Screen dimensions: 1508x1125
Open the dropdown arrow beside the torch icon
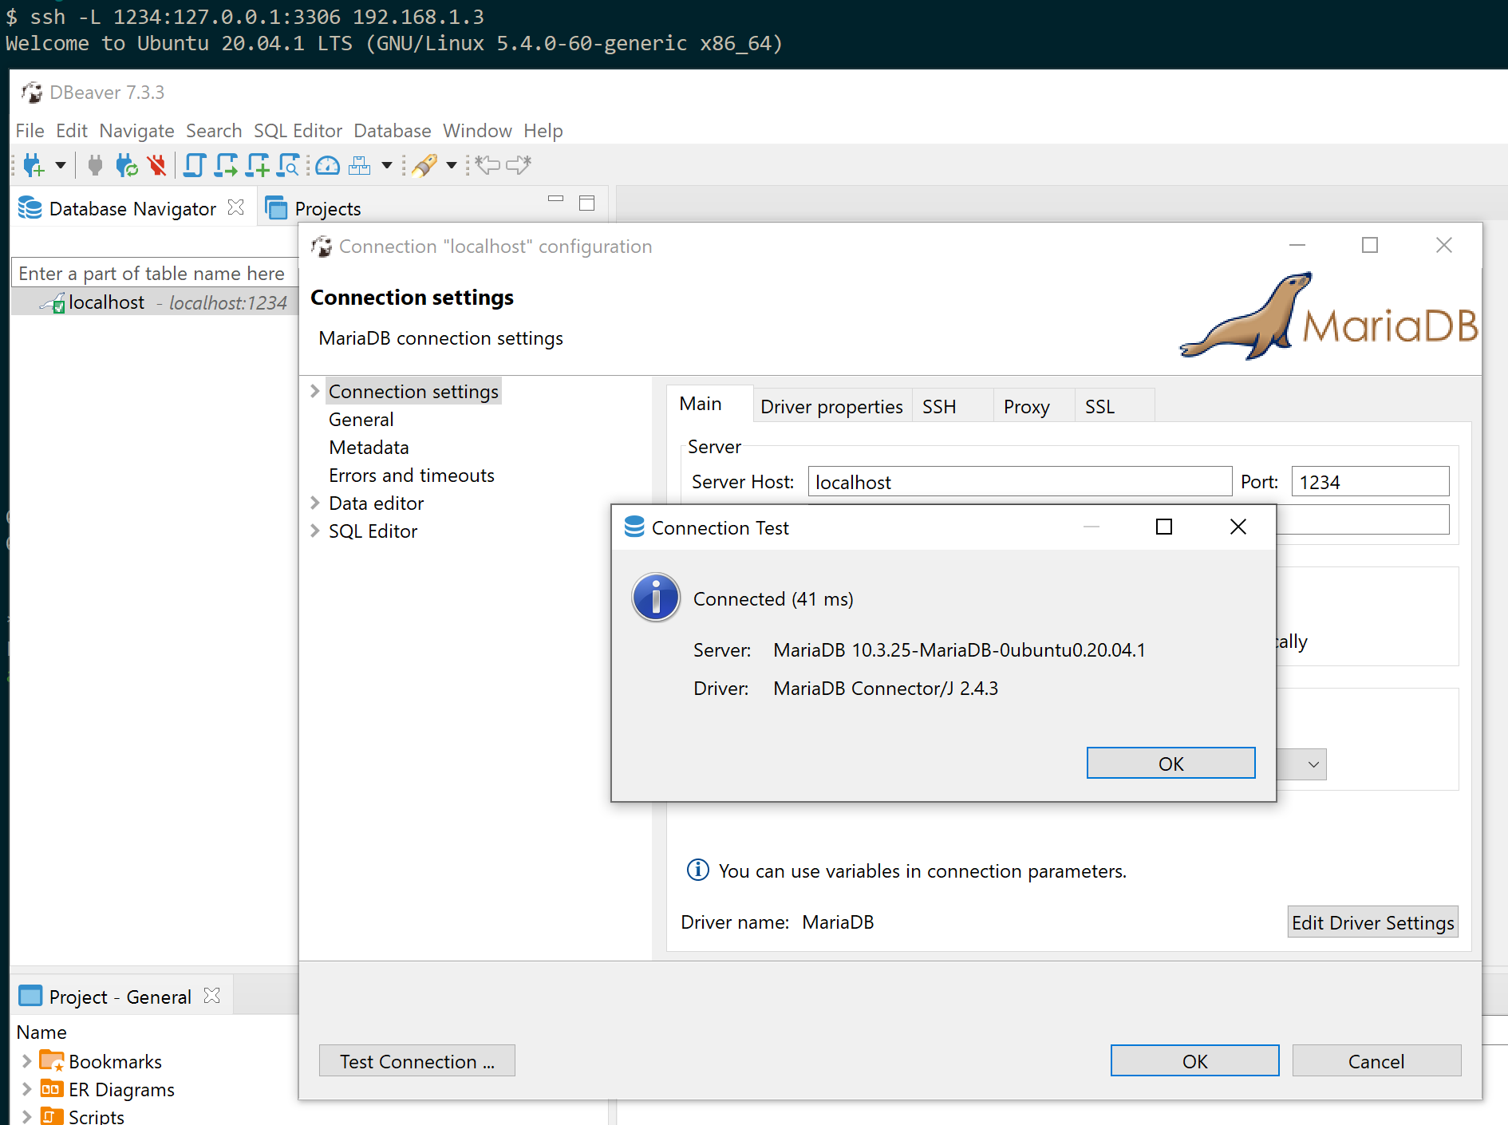coord(451,165)
